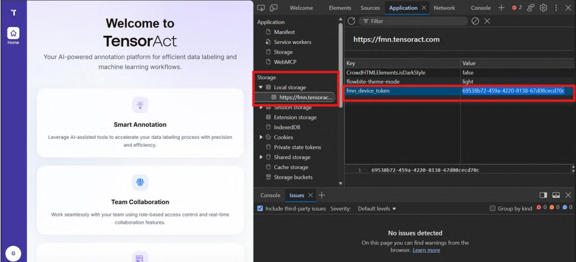This screenshot has height=262, width=576.
Task: Open Service workers in the Application section
Action: 293,42
